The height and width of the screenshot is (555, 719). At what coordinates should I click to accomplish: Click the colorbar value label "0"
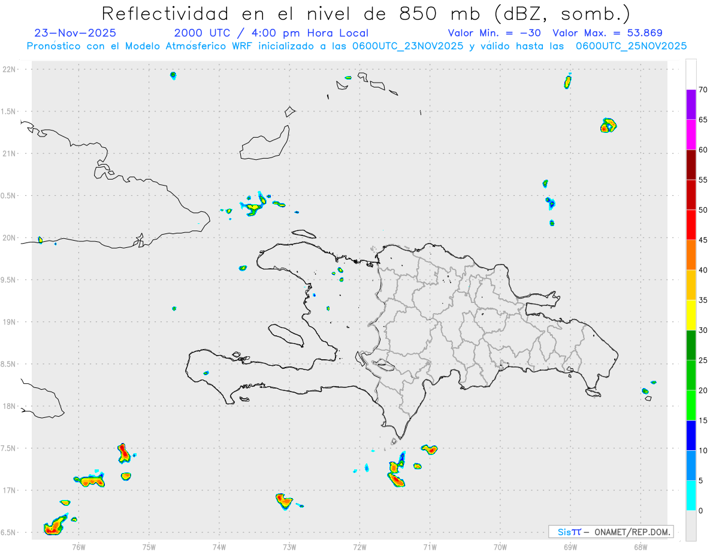(700, 511)
